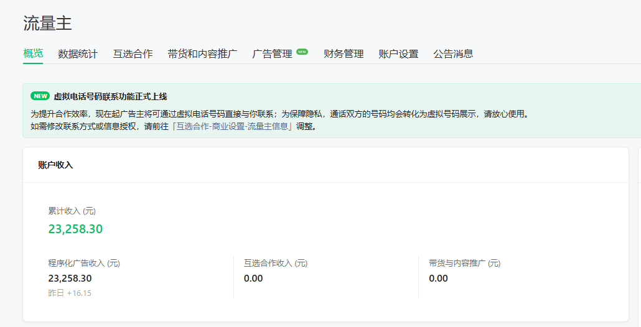The image size is (641, 327).
Task: Click the 互选合作收入 (元) label
Action: [x=276, y=263]
